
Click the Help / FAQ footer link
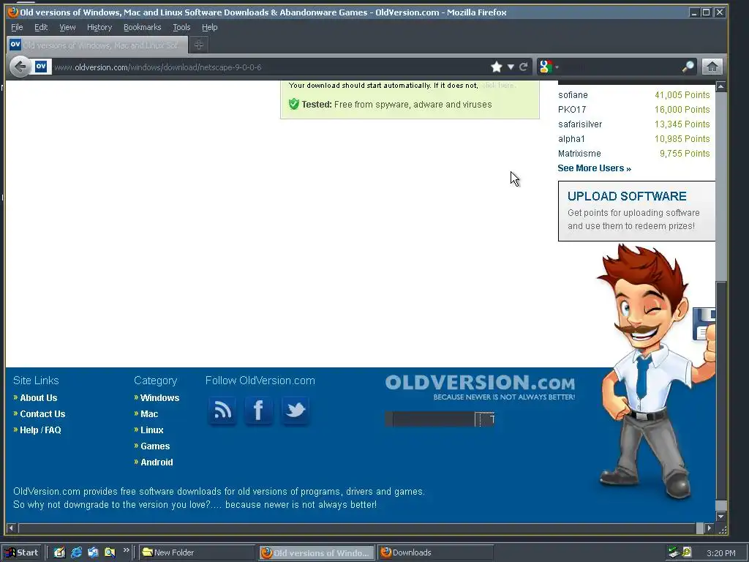point(40,430)
